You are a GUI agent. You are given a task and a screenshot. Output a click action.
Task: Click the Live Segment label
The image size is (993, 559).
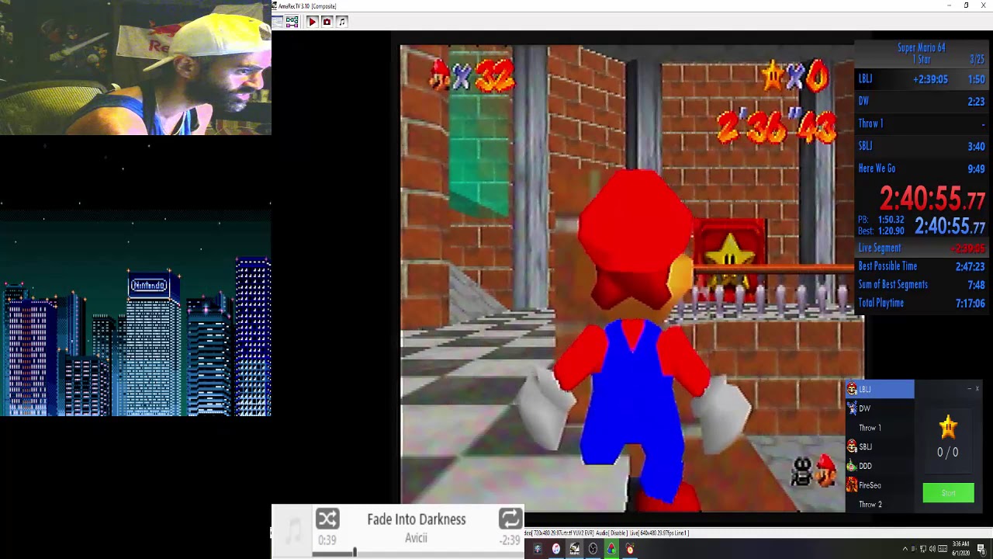point(879,248)
